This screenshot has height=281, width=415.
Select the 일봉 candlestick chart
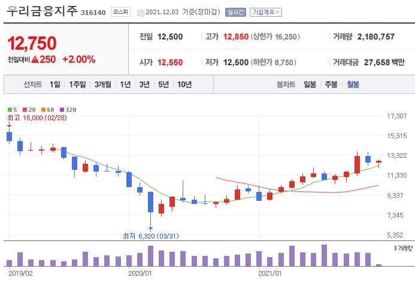click(310, 84)
